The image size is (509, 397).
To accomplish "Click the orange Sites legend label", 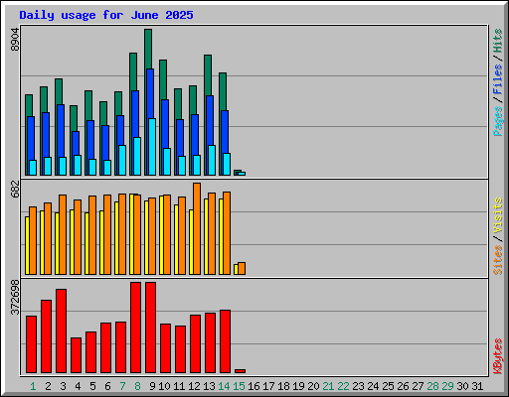I will [498, 260].
